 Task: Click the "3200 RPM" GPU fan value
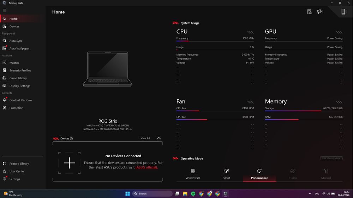click(248, 117)
